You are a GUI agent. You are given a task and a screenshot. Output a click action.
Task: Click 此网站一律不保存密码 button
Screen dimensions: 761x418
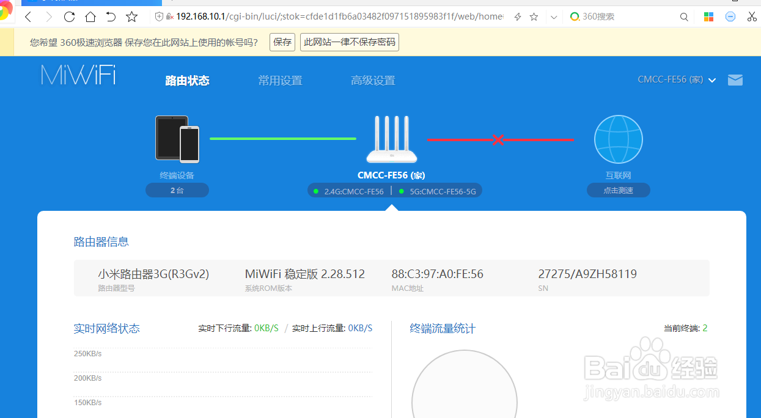click(350, 42)
